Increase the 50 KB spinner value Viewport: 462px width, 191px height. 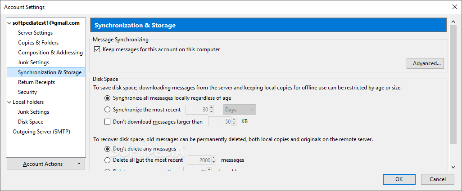pos(234,119)
